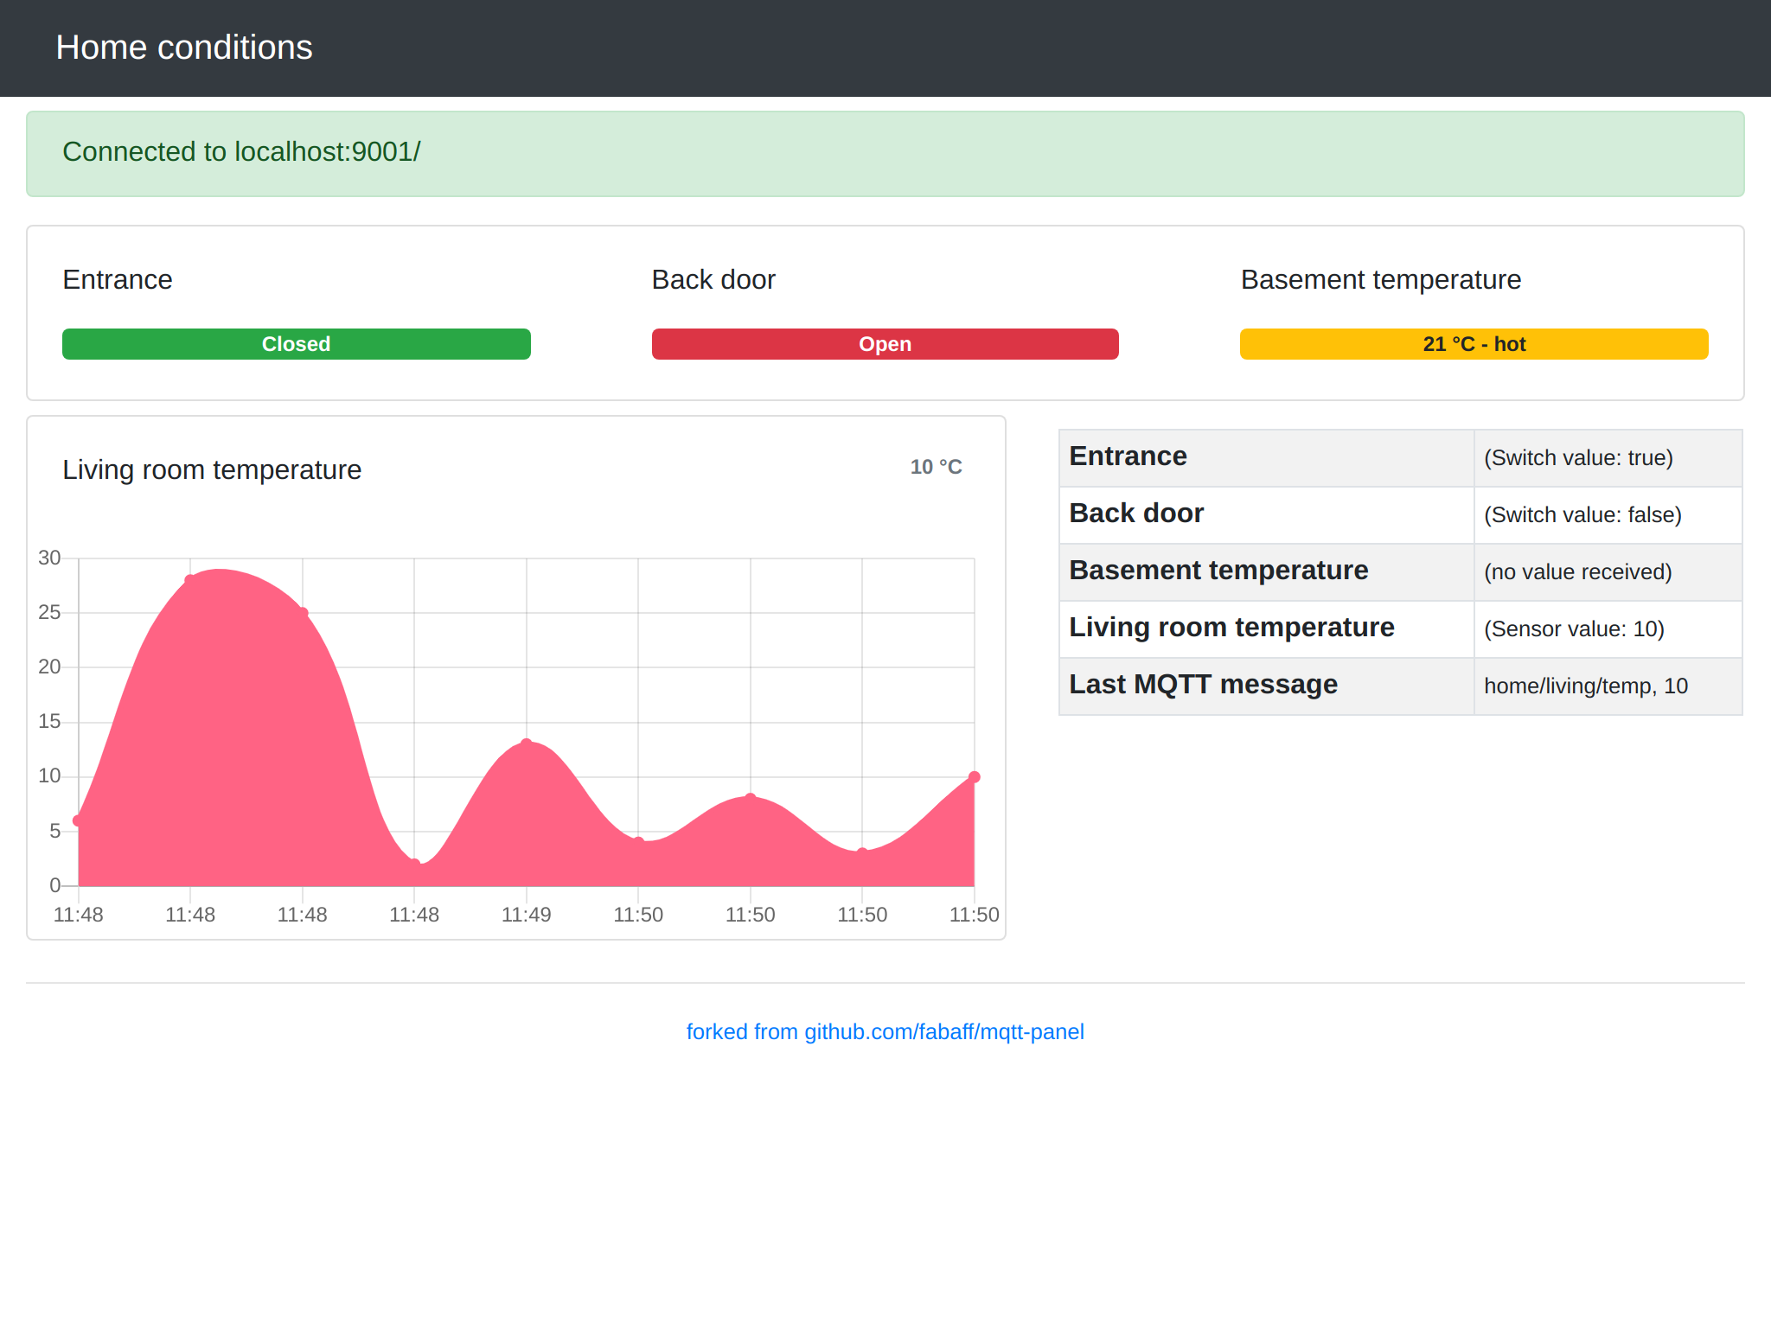The height and width of the screenshot is (1327, 1771).
Task: Click the chart peak point near 28
Action: coord(190,580)
